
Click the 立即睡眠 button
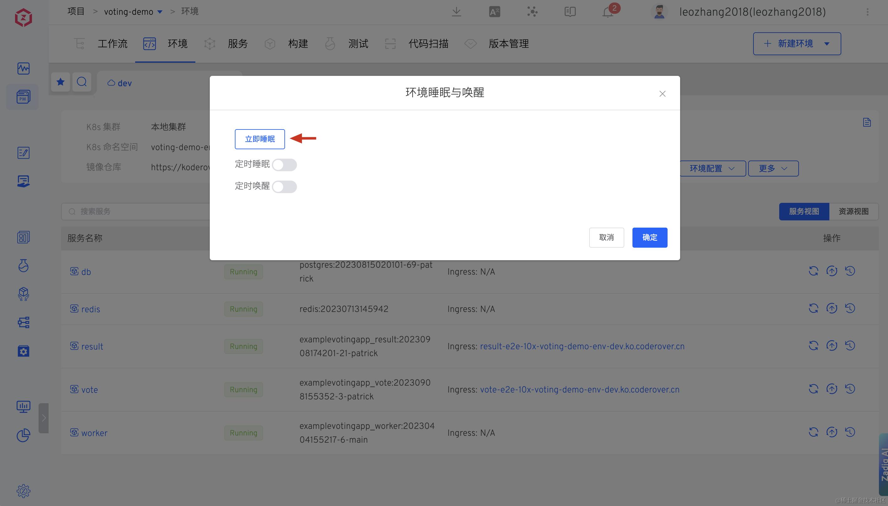260,139
